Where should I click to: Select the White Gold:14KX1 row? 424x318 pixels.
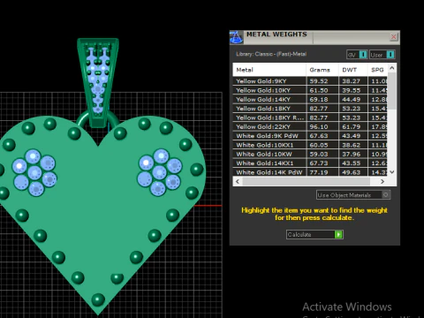tap(310, 163)
